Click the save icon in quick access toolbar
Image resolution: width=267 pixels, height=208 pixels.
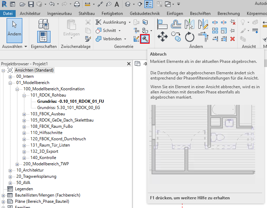click(31, 4)
